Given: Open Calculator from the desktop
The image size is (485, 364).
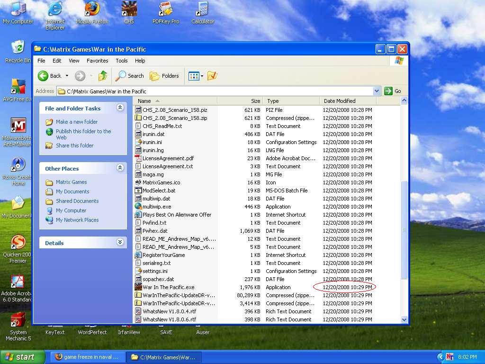Looking at the screenshot, I should 202,10.
